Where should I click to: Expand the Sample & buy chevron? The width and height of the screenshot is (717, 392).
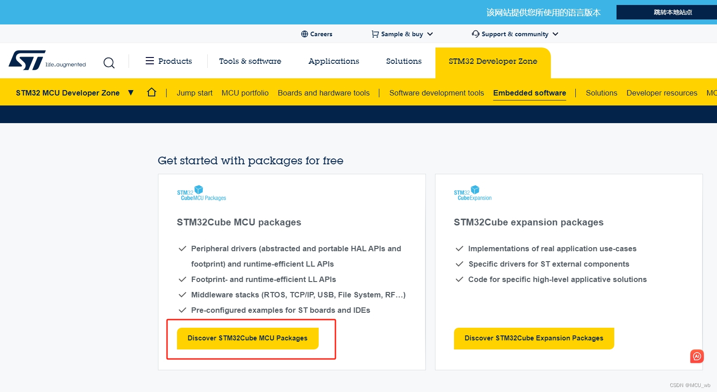point(430,34)
